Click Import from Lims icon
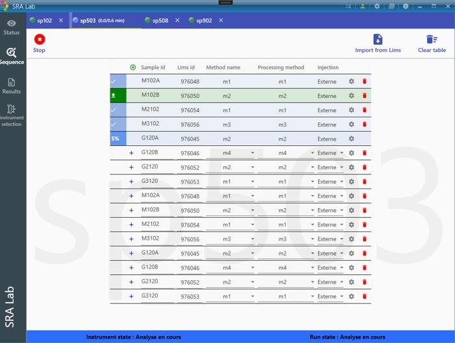 (x=378, y=40)
